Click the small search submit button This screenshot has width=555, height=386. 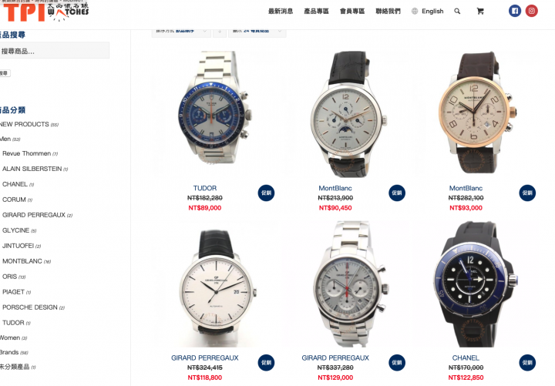pos(5,73)
